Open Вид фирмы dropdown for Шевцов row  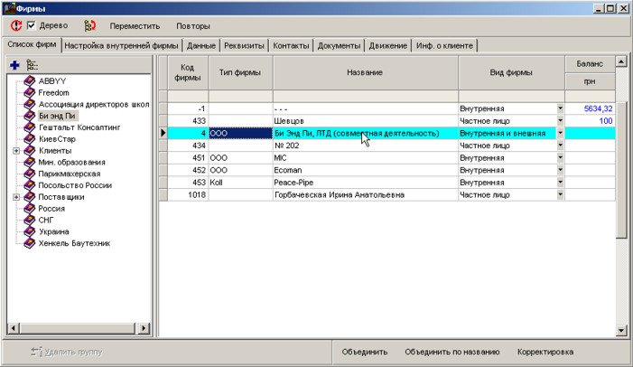559,120
